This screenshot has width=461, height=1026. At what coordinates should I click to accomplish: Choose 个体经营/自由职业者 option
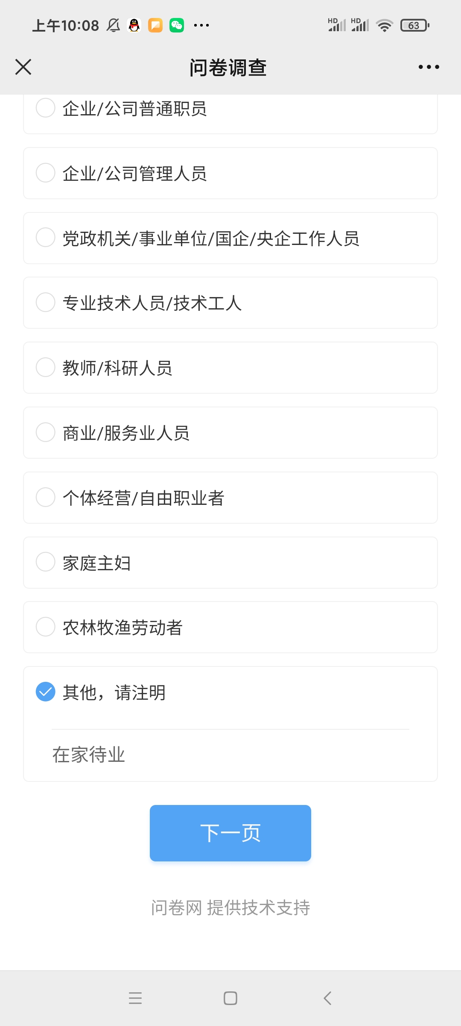coord(46,497)
